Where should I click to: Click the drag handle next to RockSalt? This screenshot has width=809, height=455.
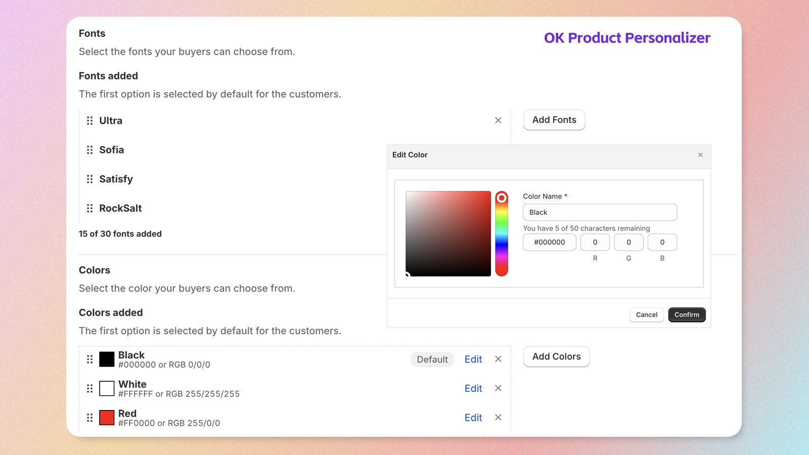[89, 208]
